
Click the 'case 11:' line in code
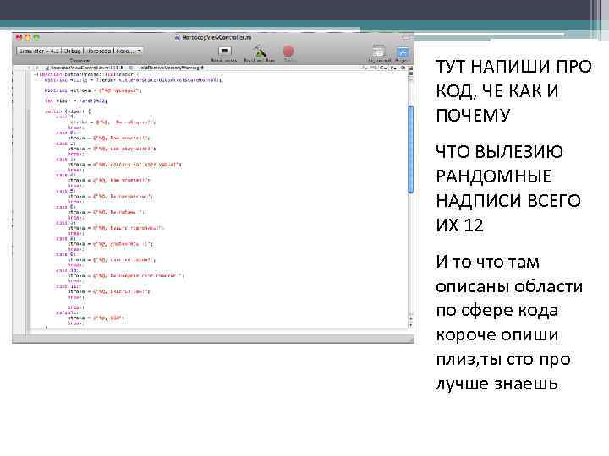pos(67,286)
